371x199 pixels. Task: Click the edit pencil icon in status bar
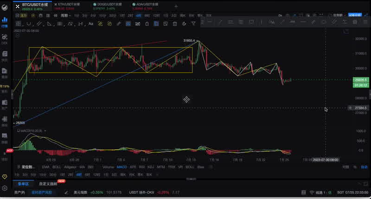point(66,192)
